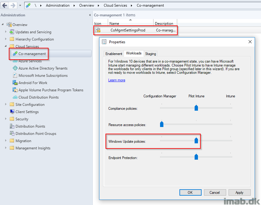
Task: Select the Distribution Points icon
Action: pyautogui.click(x=12, y=126)
